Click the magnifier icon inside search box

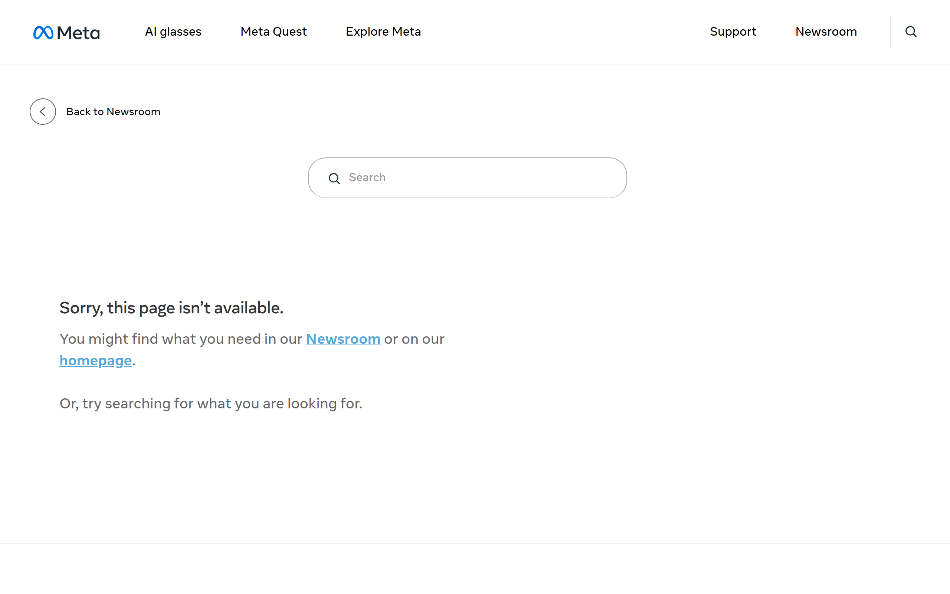pyautogui.click(x=334, y=178)
